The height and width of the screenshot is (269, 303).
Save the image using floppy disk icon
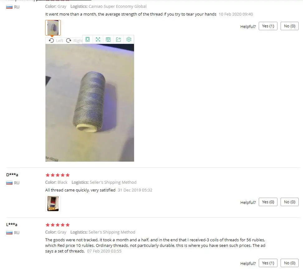108,40
